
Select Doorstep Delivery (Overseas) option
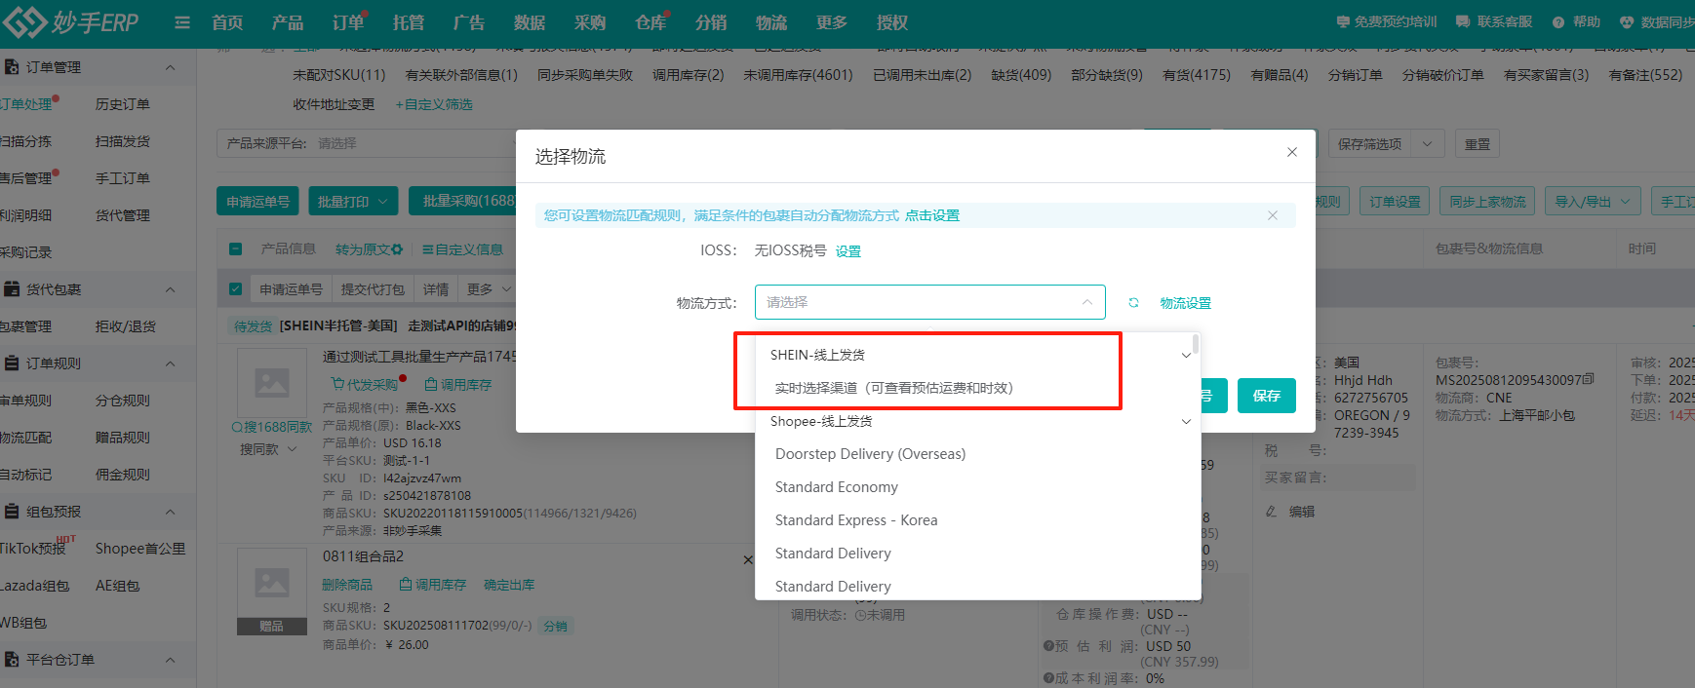pyautogui.click(x=977, y=454)
